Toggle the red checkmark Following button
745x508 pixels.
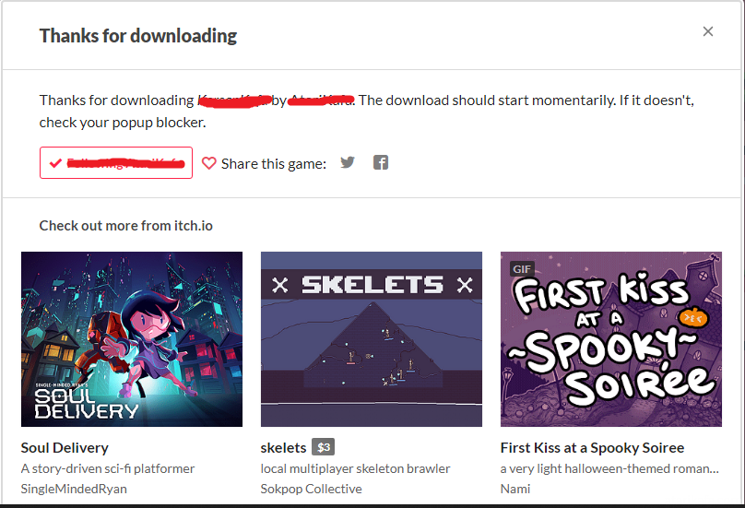click(116, 163)
